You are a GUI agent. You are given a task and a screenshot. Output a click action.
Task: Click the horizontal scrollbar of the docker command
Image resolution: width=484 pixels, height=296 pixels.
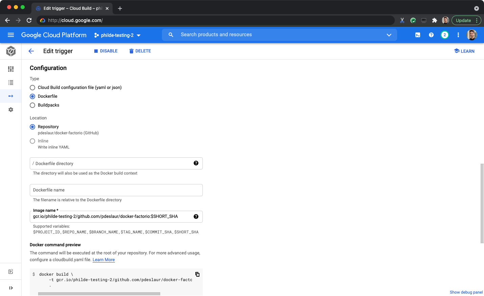click(99, 294)
